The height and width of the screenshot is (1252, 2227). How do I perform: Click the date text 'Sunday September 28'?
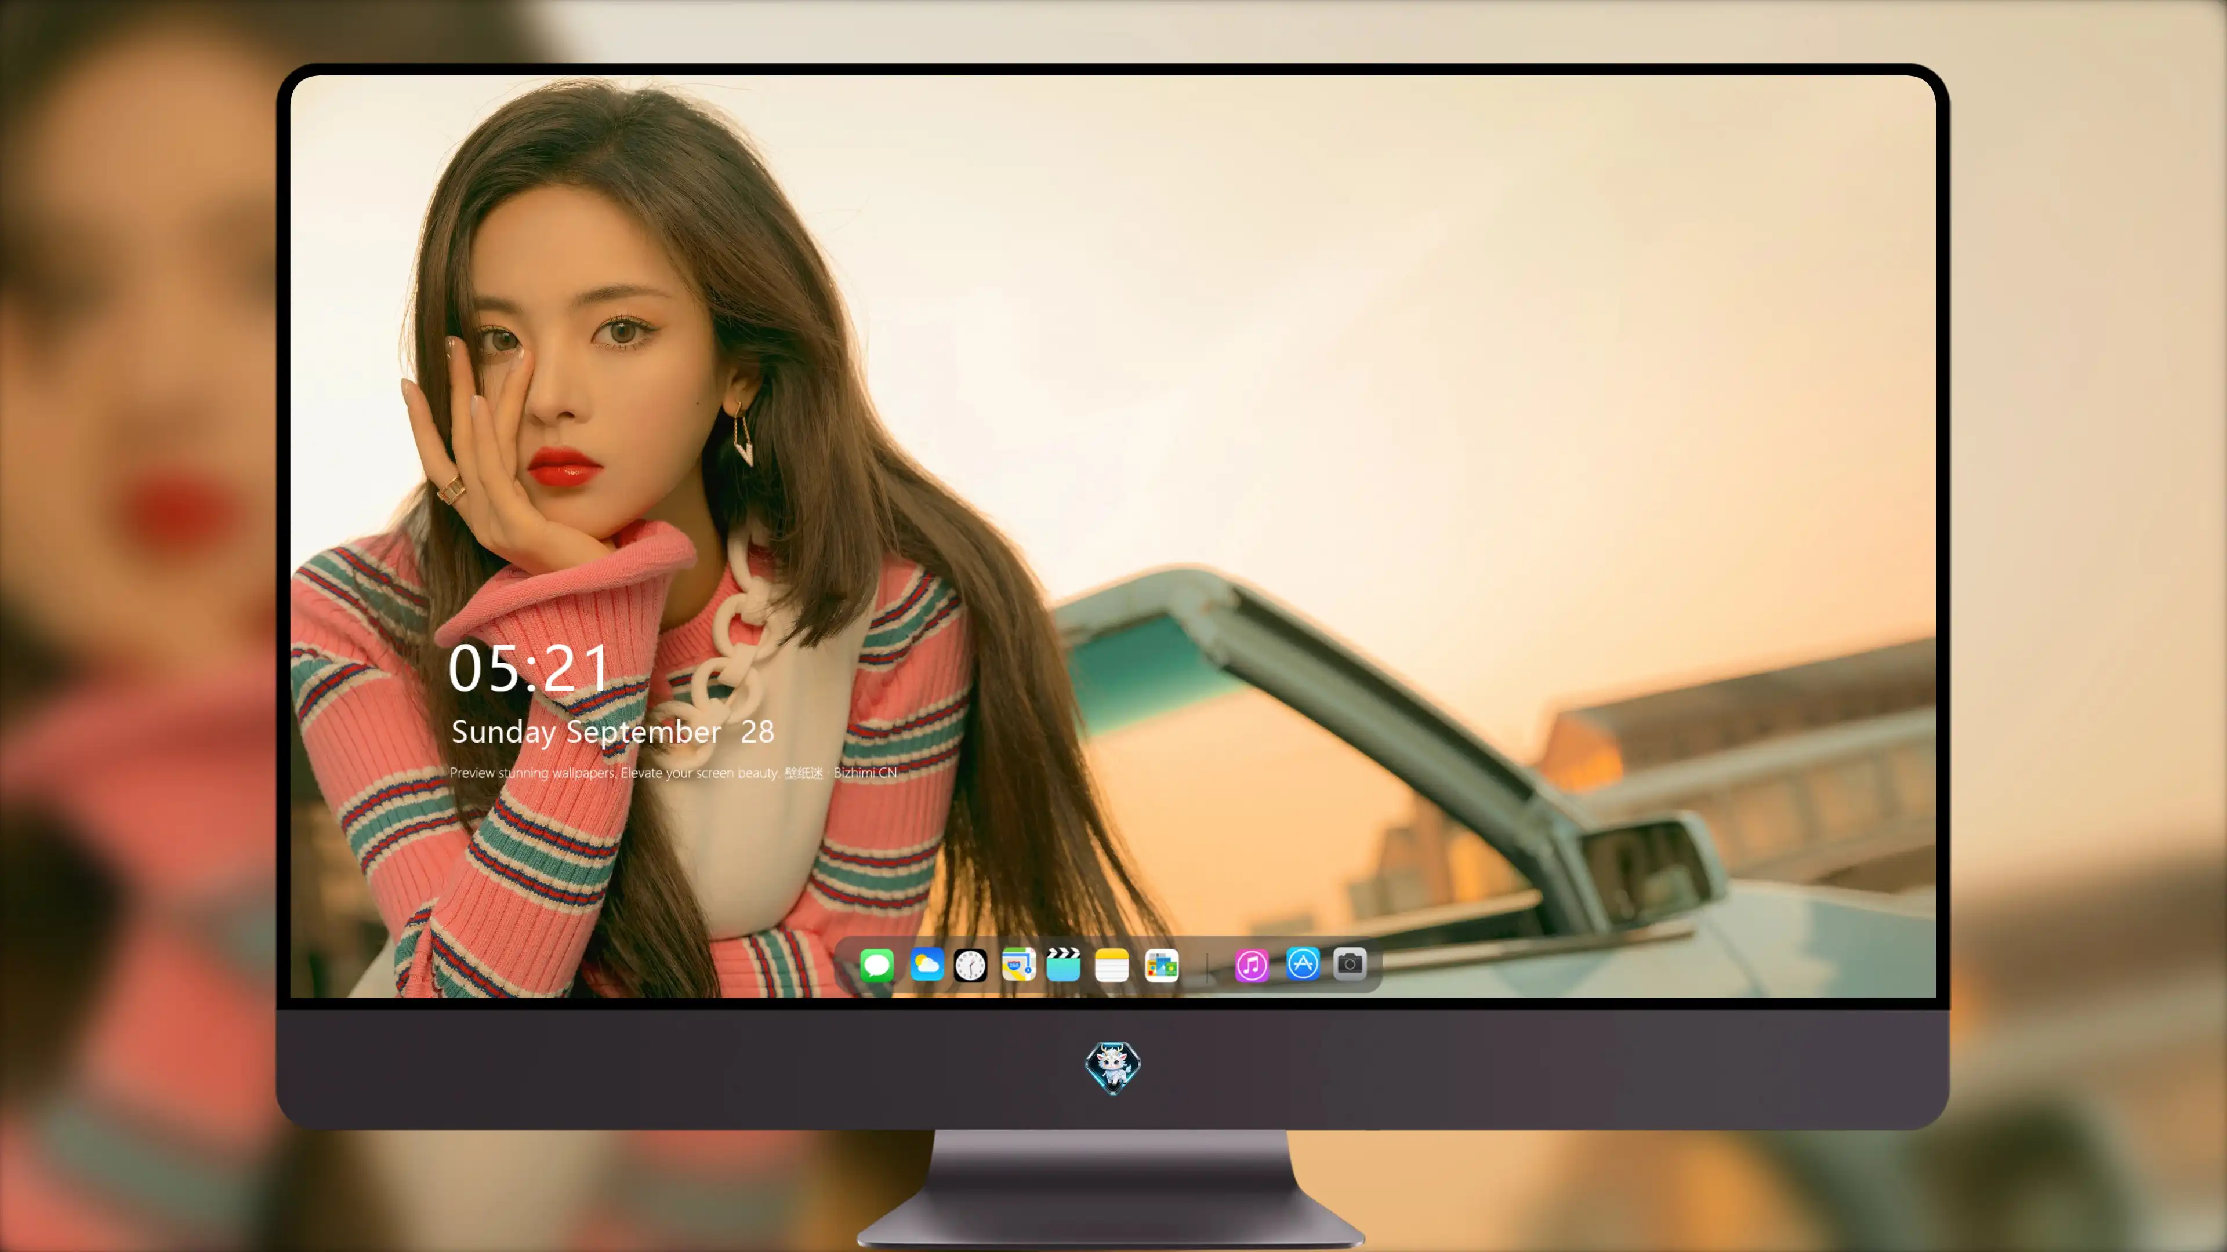[613, 732]
